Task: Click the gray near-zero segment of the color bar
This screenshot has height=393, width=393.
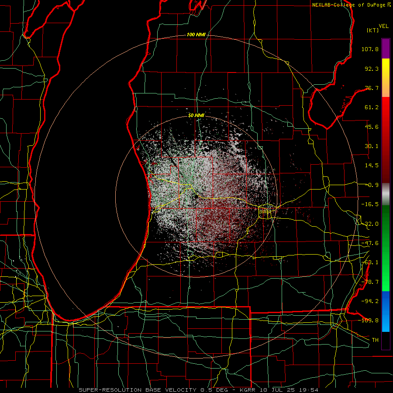Action: coord(386,194)
